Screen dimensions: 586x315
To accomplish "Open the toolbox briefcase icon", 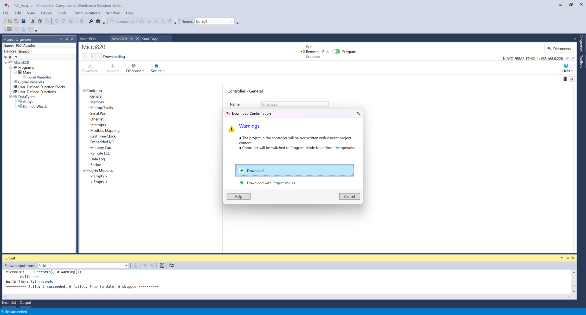I will click(x=98, y=21).
